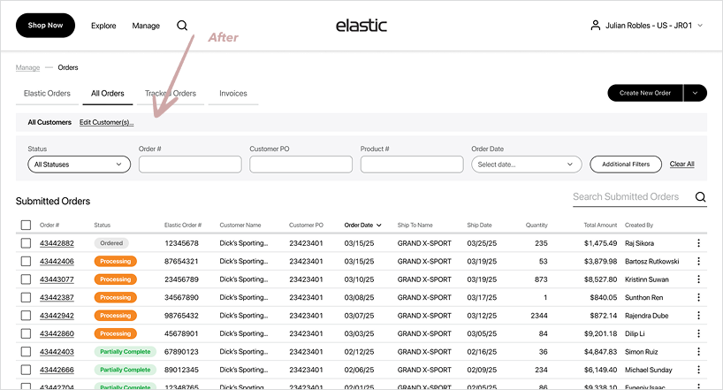Toggle the select-all checkbox in table header
Screen dimensions: 723x390
point(26,226)
